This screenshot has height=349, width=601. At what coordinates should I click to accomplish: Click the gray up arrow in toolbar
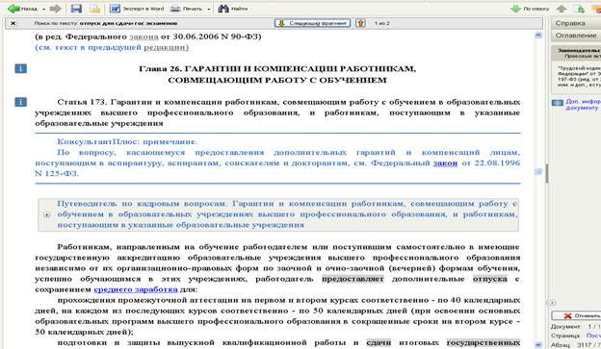pyautogui.click(x=562, y=9)
